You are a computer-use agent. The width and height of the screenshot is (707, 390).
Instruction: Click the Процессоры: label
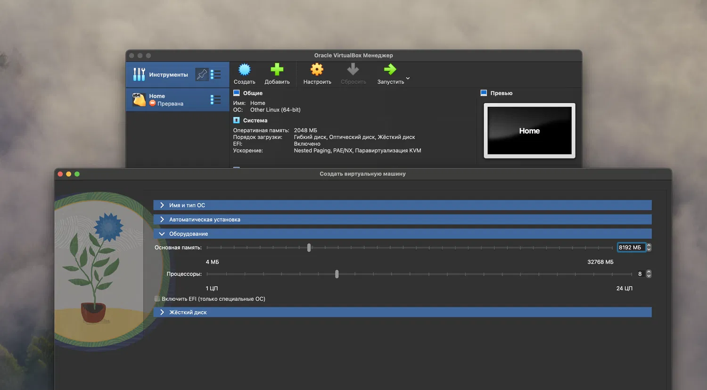click(x=184, y=274)
